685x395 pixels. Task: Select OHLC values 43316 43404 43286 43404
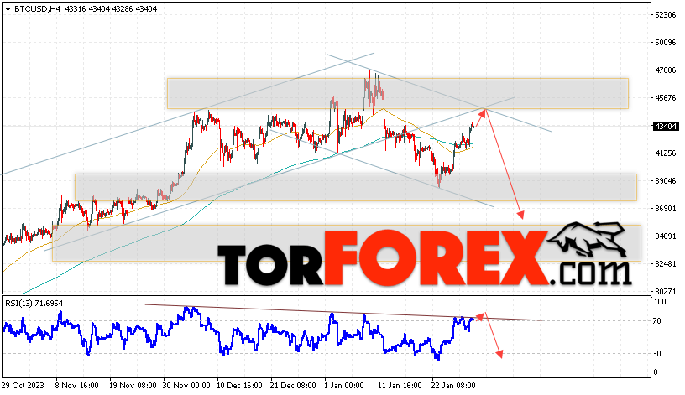[x=111, y=8]
